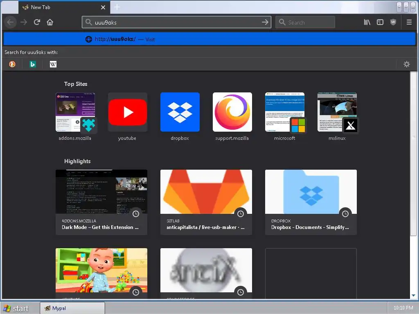
Task: Open the hamburger application menu
Action: click(409, 22)
